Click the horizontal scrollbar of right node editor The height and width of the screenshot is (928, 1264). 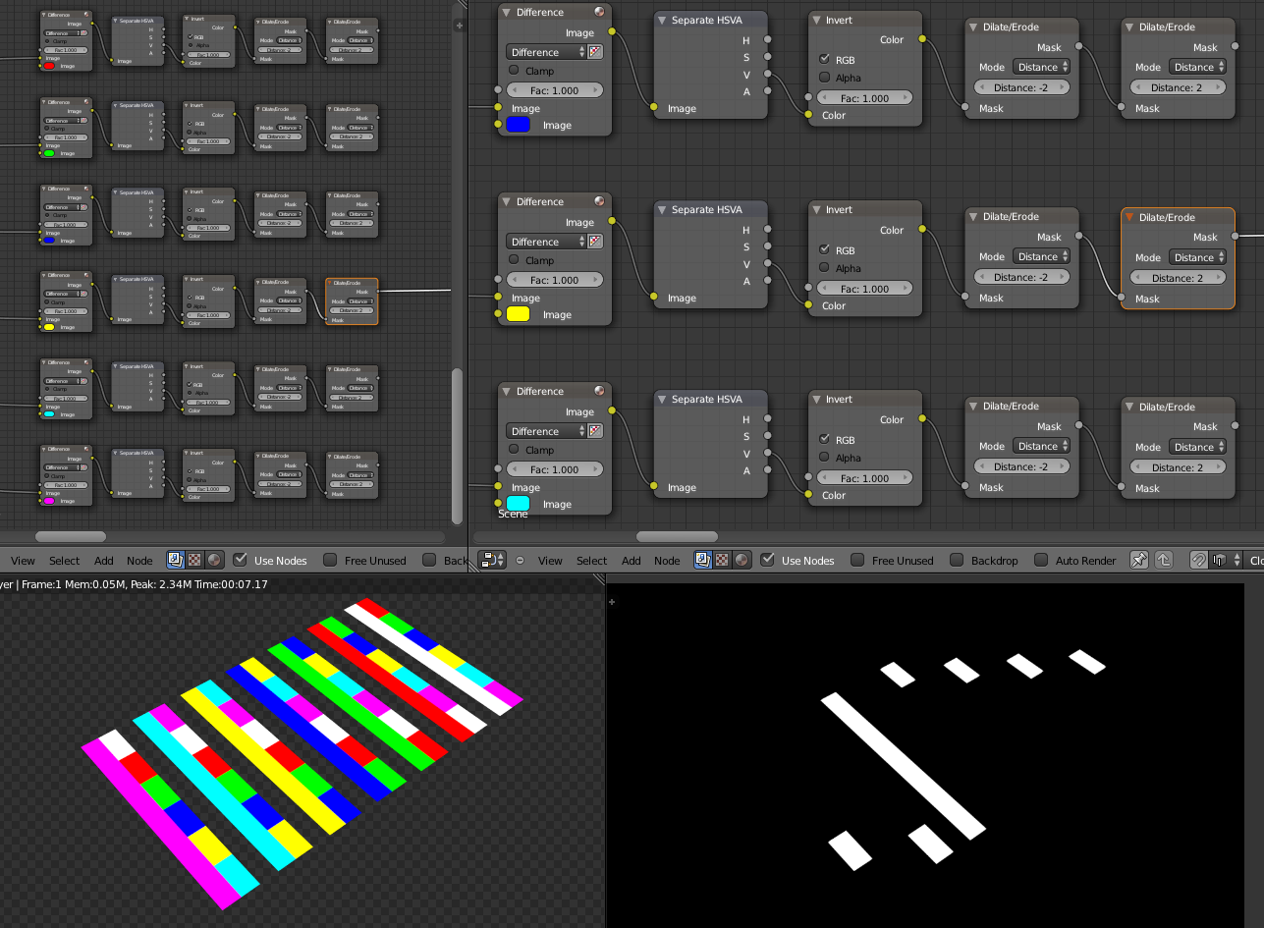point(677,536)
